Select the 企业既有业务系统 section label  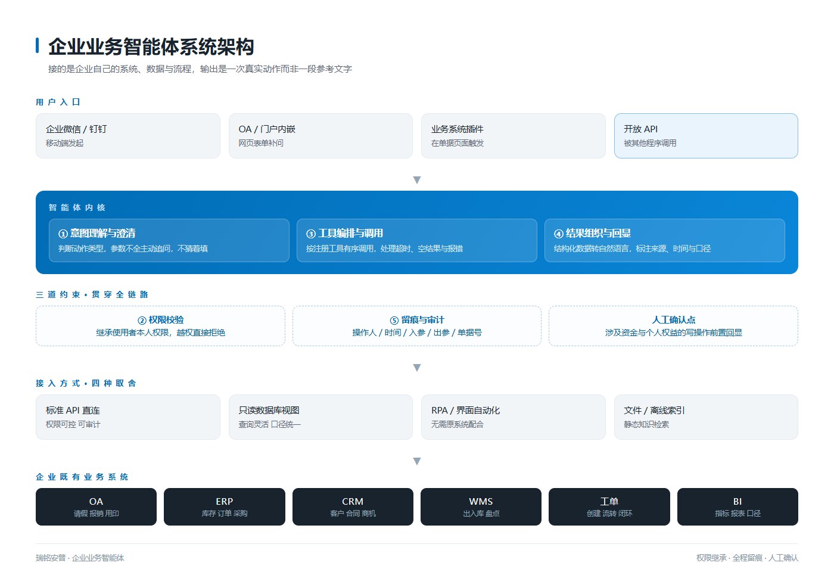pyautogui.click(x=82, y=477)
